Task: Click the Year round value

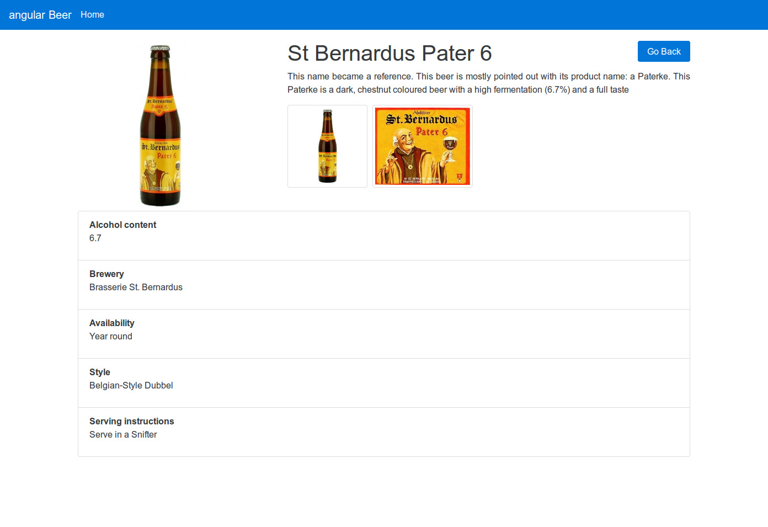Action: click(x=111, y=336)
